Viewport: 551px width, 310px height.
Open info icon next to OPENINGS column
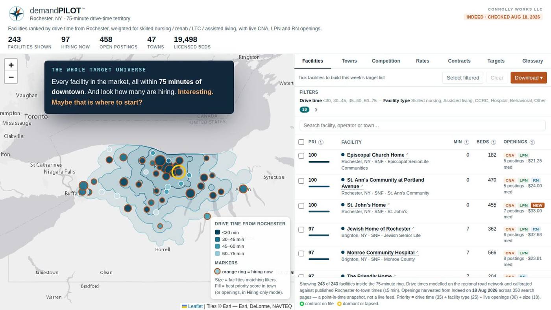point(532,142)
